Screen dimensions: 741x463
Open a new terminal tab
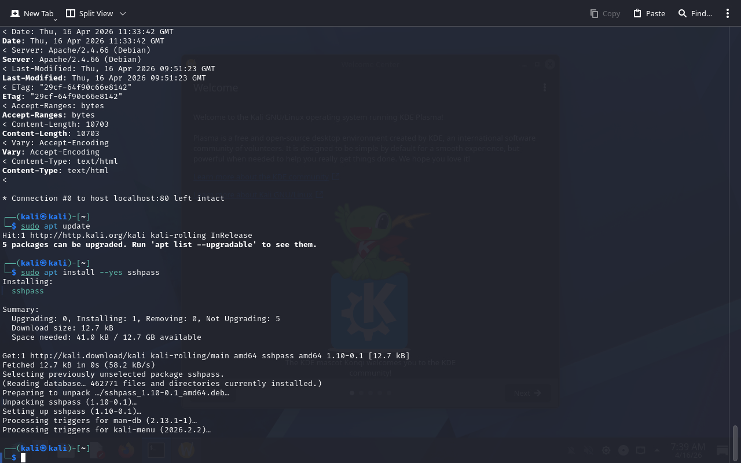click(x=32, y=13)
